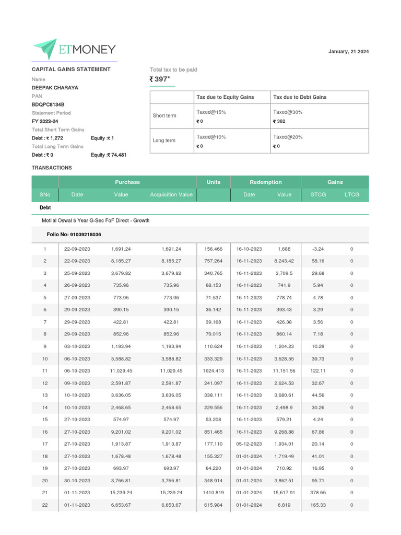
Task: Click redemption value 3,680.61 in row 13
Action: point(284,395)
